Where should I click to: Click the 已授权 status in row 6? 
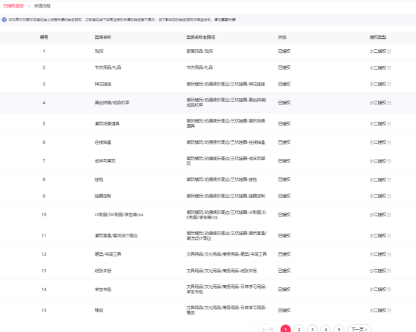click(284, 142)
